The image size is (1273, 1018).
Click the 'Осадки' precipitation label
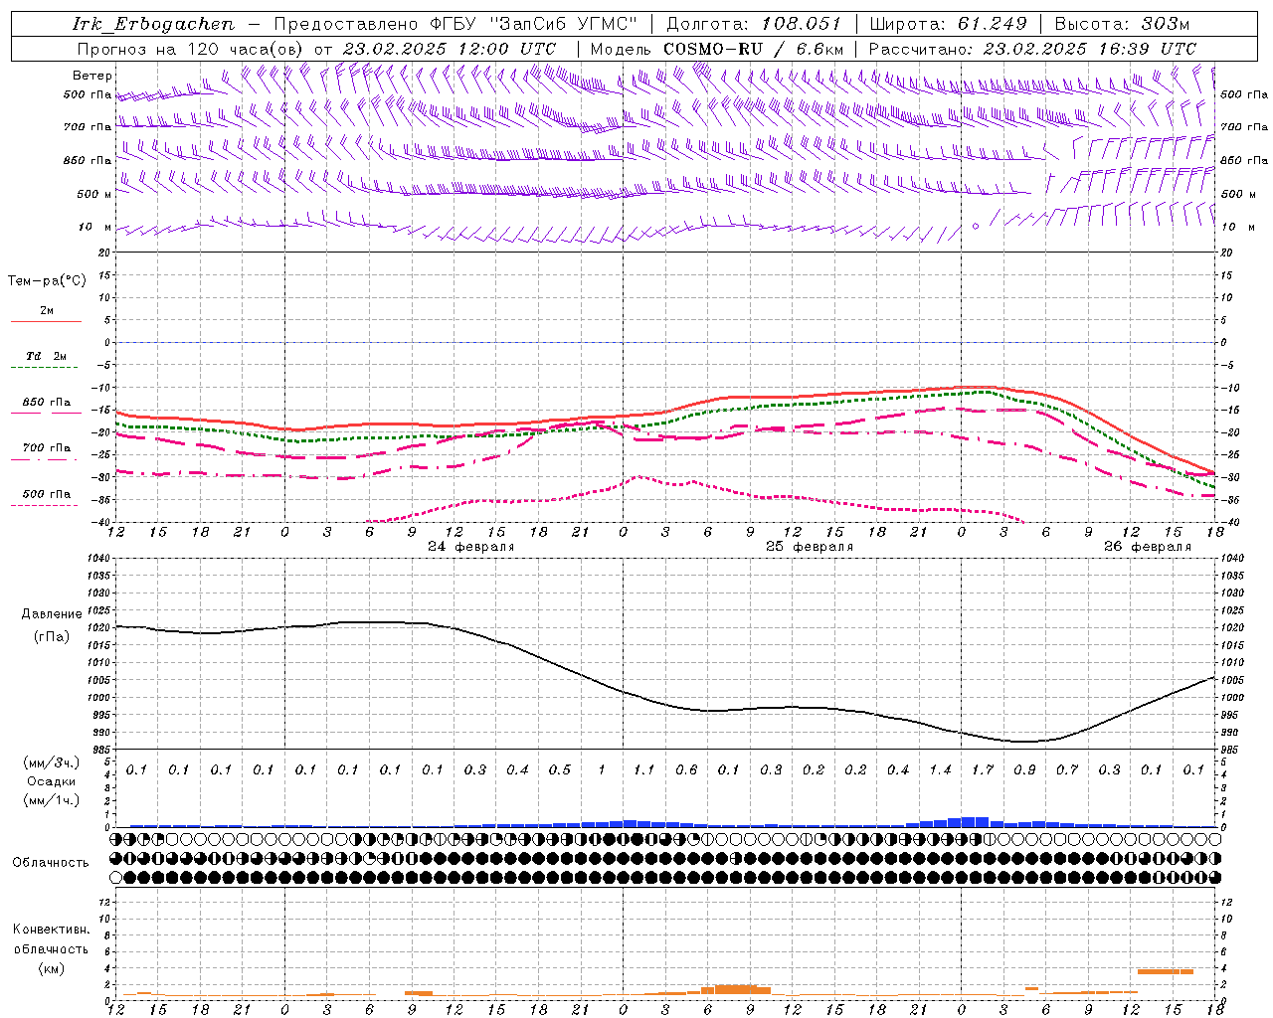point(52,781)
